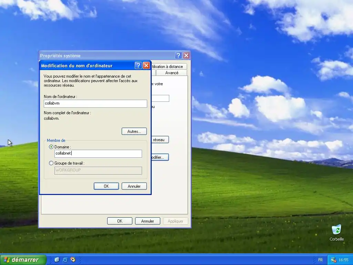This screenshot has width=353, height=265.
Task: Close the Propriétés système window
Action: (x=186, y=56)
